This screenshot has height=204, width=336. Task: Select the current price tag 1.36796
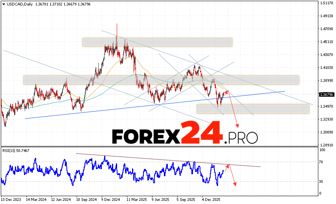[x=327, y=94]
